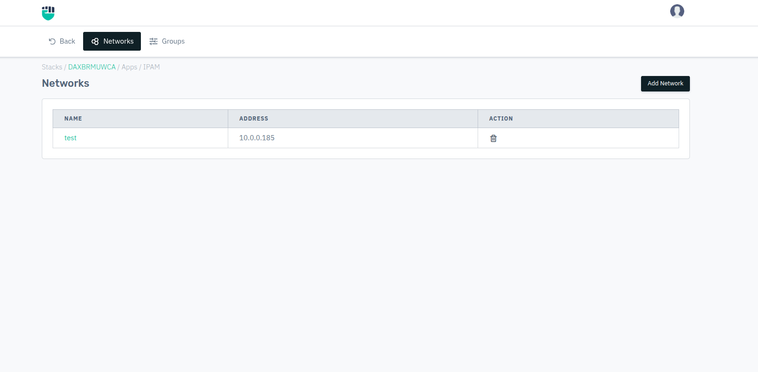Click the Networks nodes icon

tap(95, 41)
